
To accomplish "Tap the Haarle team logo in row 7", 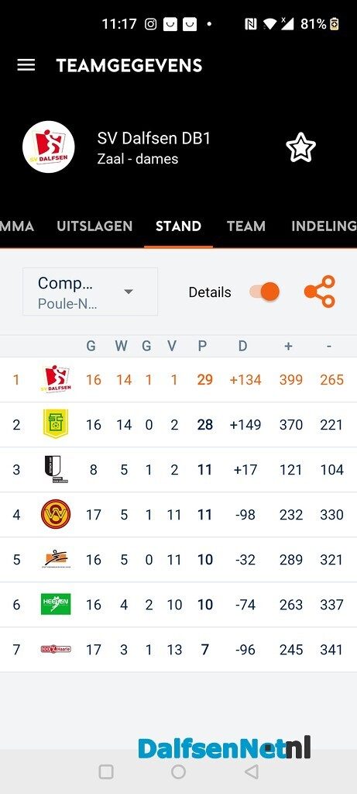I will [x=56, y=649].
